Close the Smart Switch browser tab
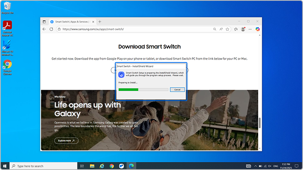 pos(94,22)
